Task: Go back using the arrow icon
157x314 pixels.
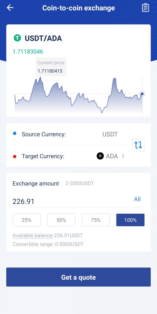Action: click(x=10, y=8)
